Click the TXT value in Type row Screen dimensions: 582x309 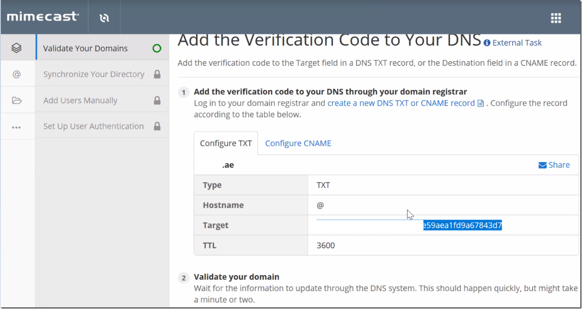point(323,185)
